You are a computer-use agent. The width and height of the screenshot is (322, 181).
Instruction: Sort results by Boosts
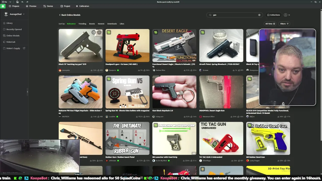click(x=92, y=24)
